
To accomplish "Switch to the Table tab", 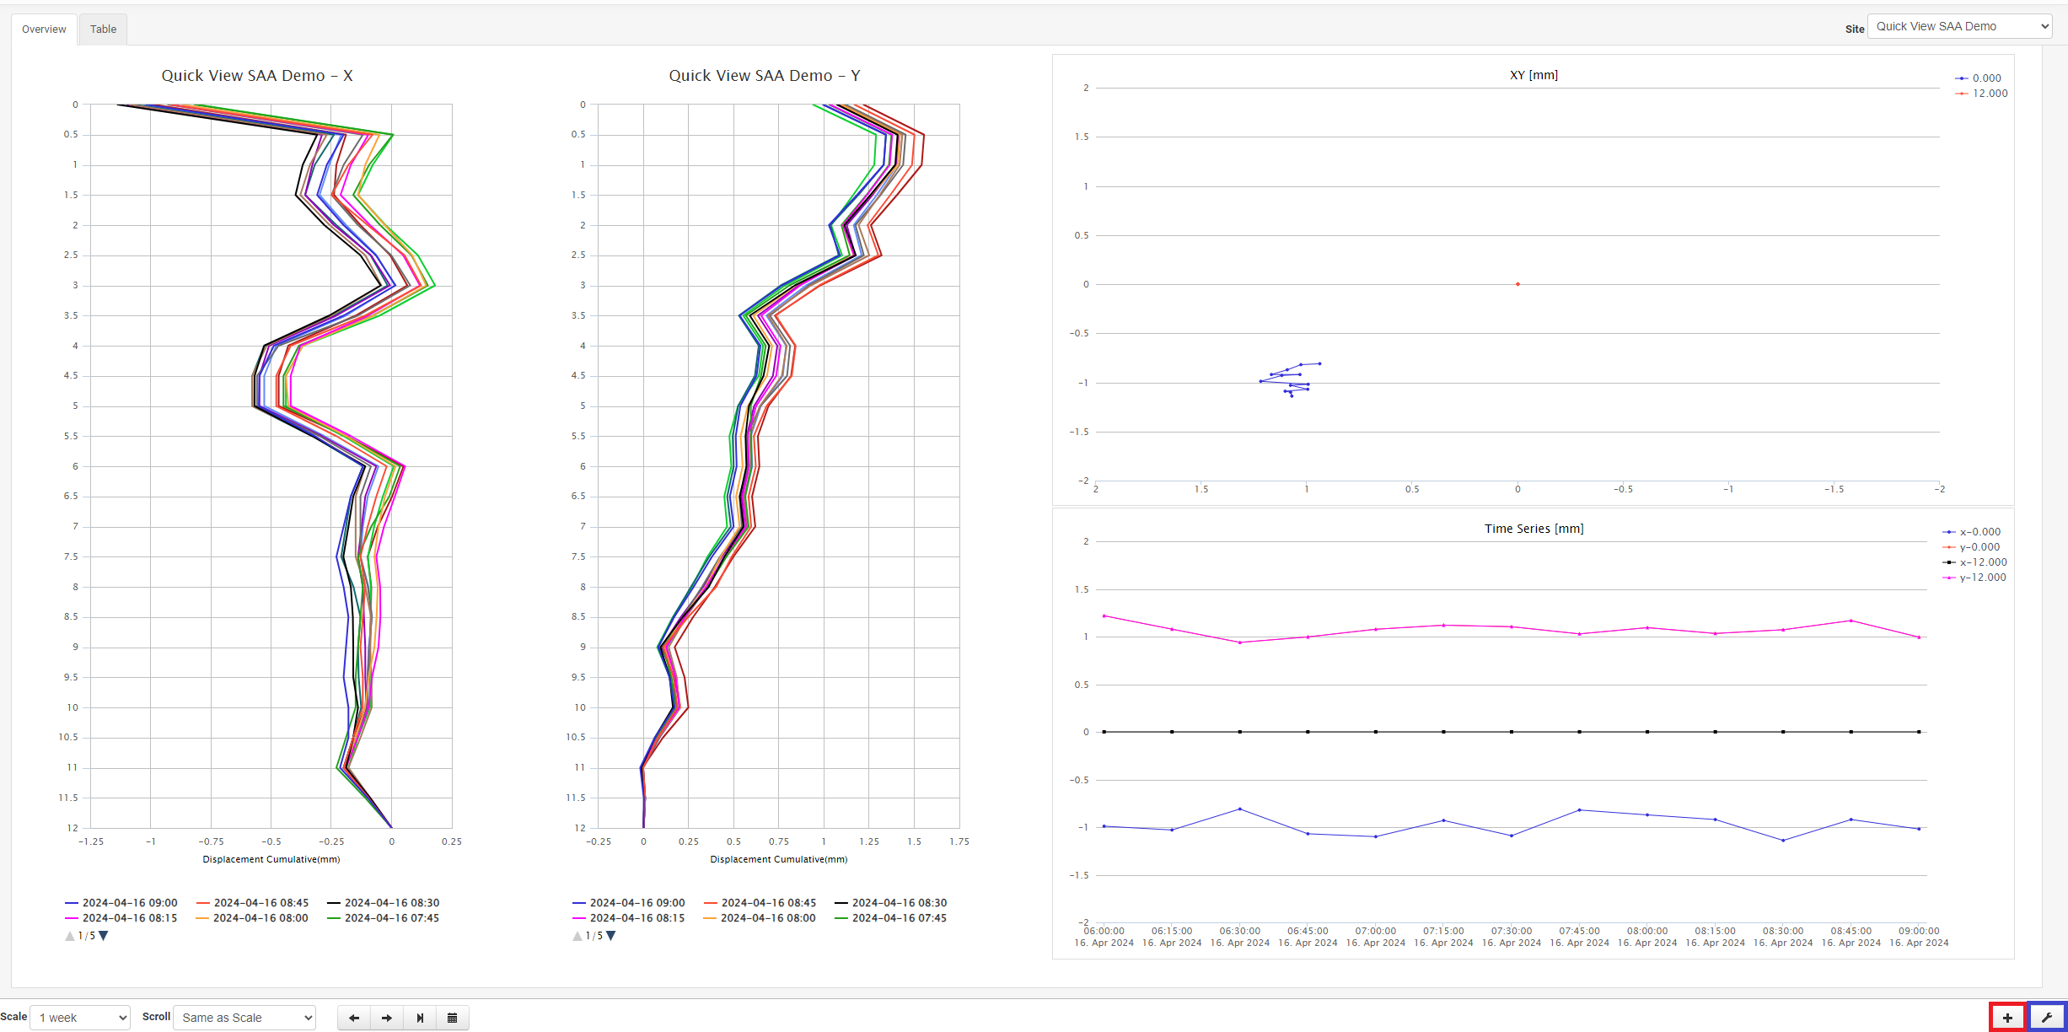I will click(x=103, y=29).
